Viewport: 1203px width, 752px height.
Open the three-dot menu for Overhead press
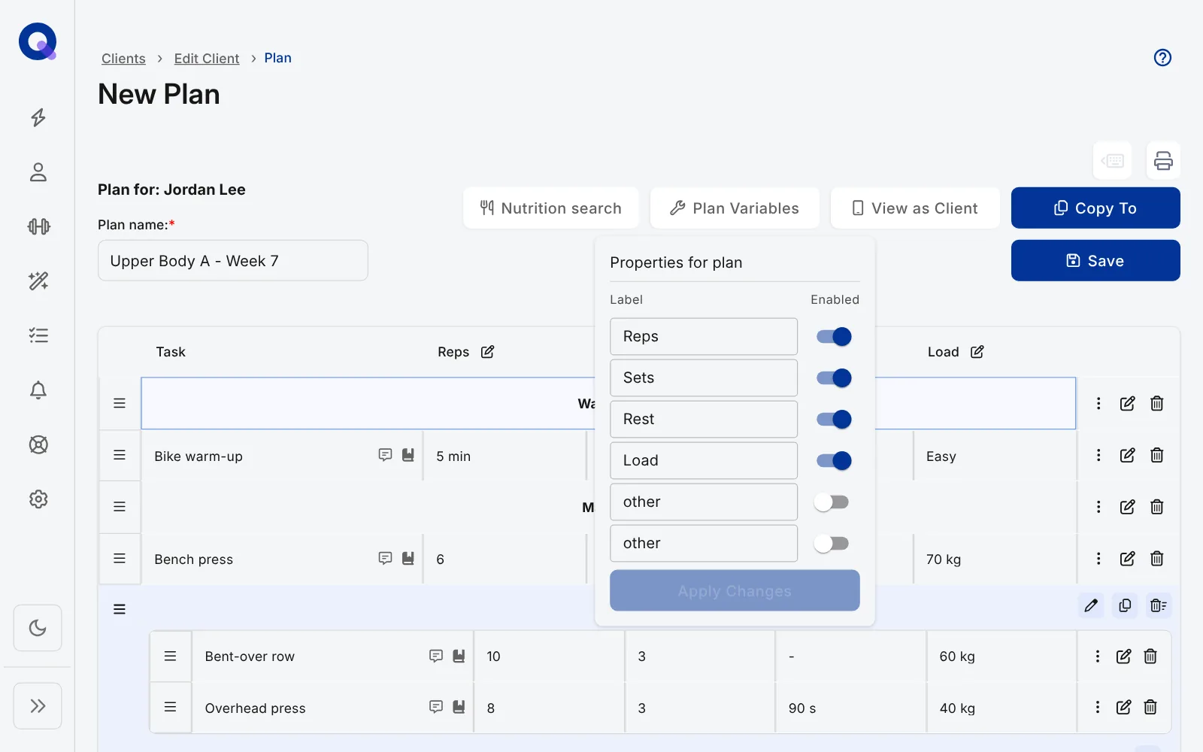(1098, 707)
